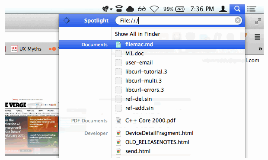Open the Wi-Fi status menu
Screen dimensions: 268x160
click(x=154, y=9)
